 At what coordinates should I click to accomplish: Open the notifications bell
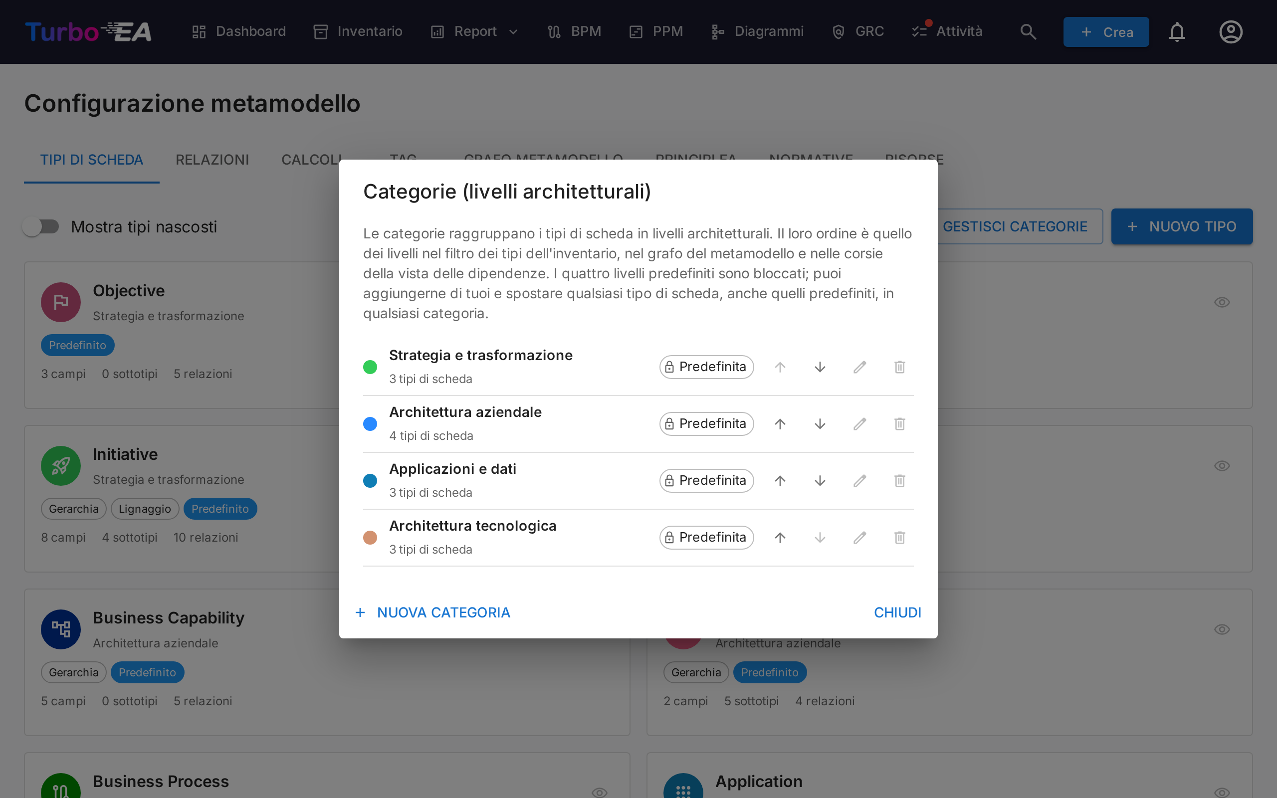tap(1177, 32)
